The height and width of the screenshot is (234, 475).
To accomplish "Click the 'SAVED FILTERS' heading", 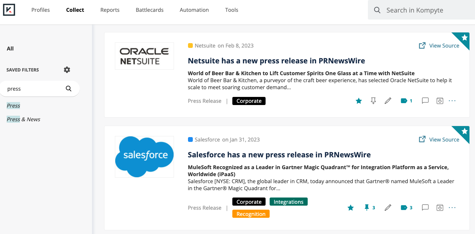I will coord(23,70).
